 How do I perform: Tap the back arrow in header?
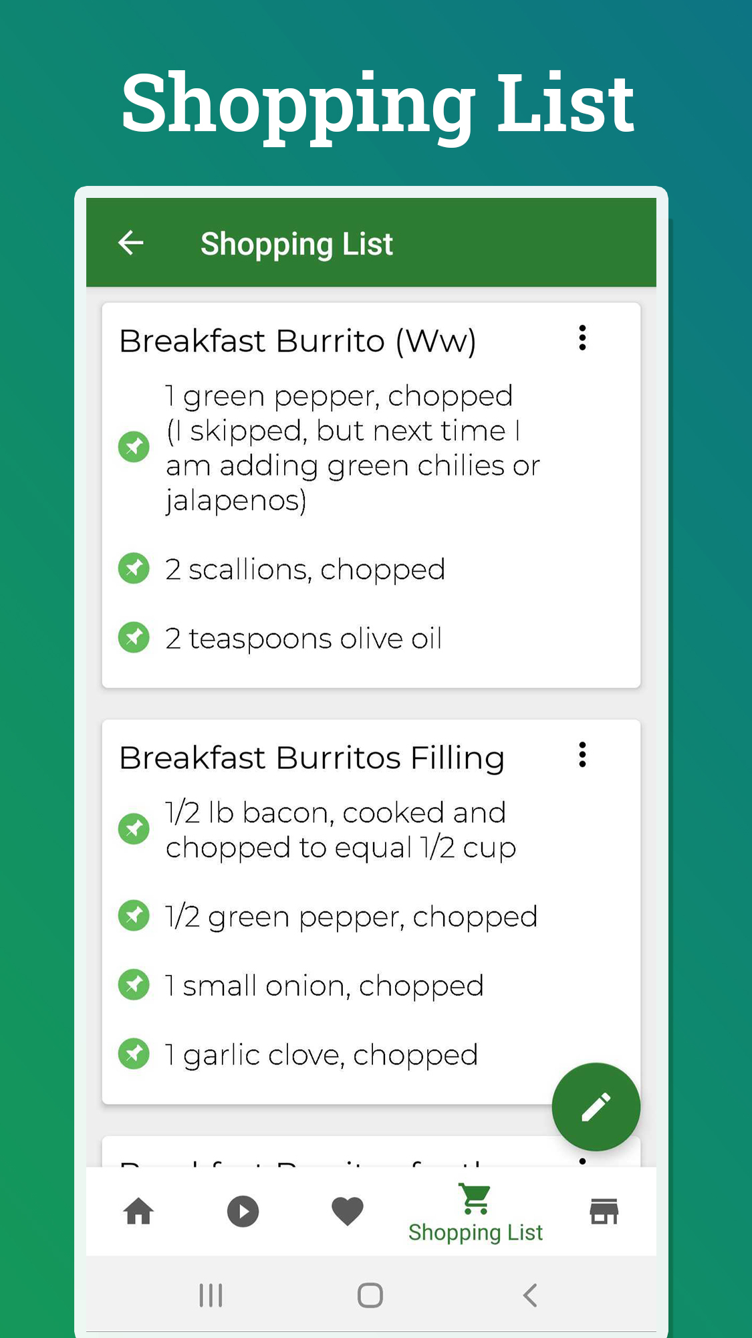pyautogui.click(x=131, y=242)
